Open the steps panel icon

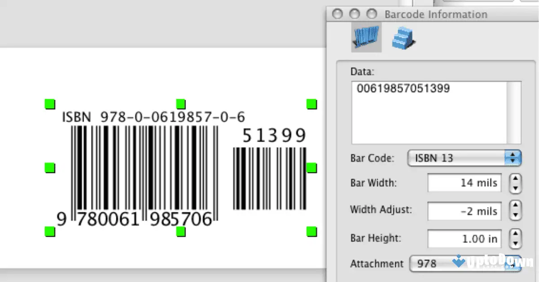tap(403, 37)
